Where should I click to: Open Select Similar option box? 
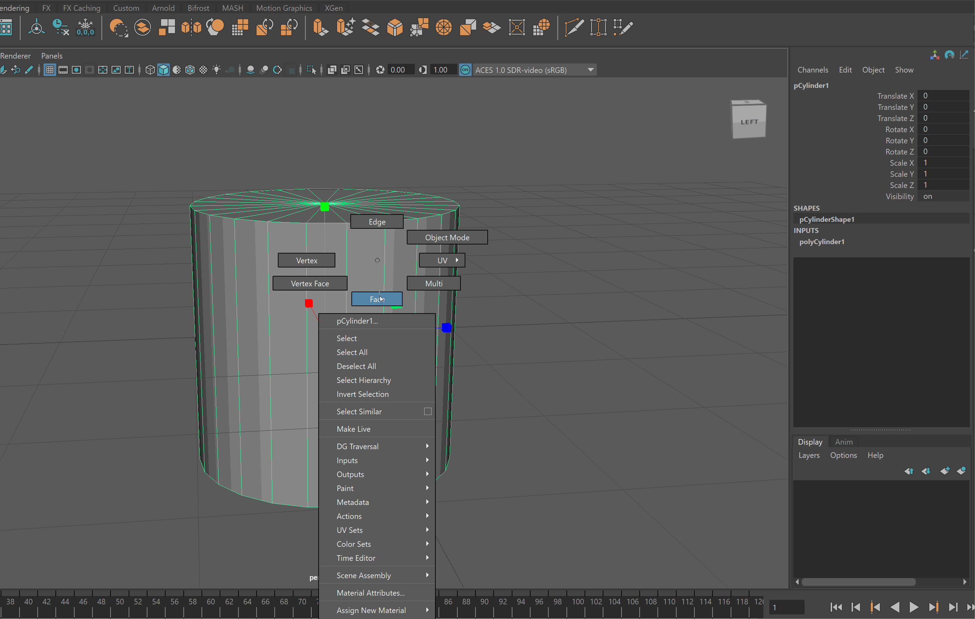point(428,412)
